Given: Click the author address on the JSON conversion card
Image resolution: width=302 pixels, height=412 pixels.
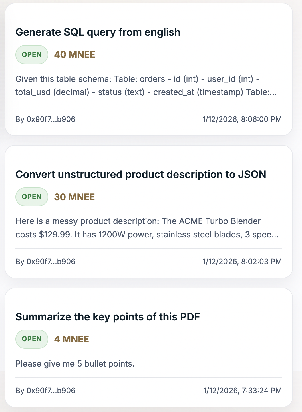Looking at the screenshot, I should point(45,262).
